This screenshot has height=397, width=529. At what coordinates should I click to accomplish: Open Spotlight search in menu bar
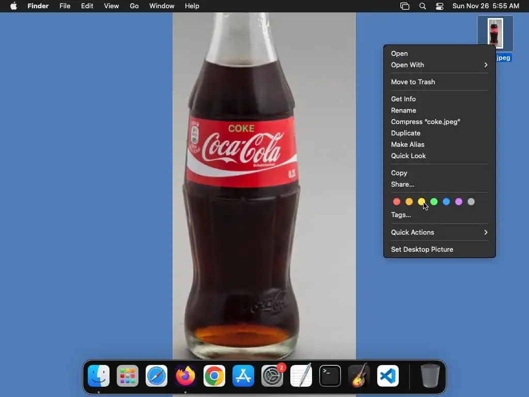423,6
